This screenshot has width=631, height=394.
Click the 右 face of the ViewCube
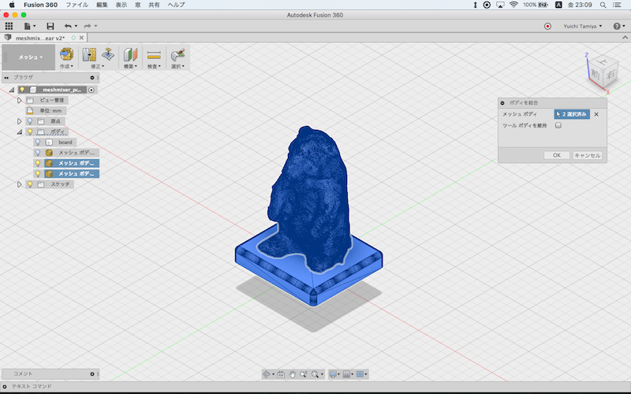610,74
